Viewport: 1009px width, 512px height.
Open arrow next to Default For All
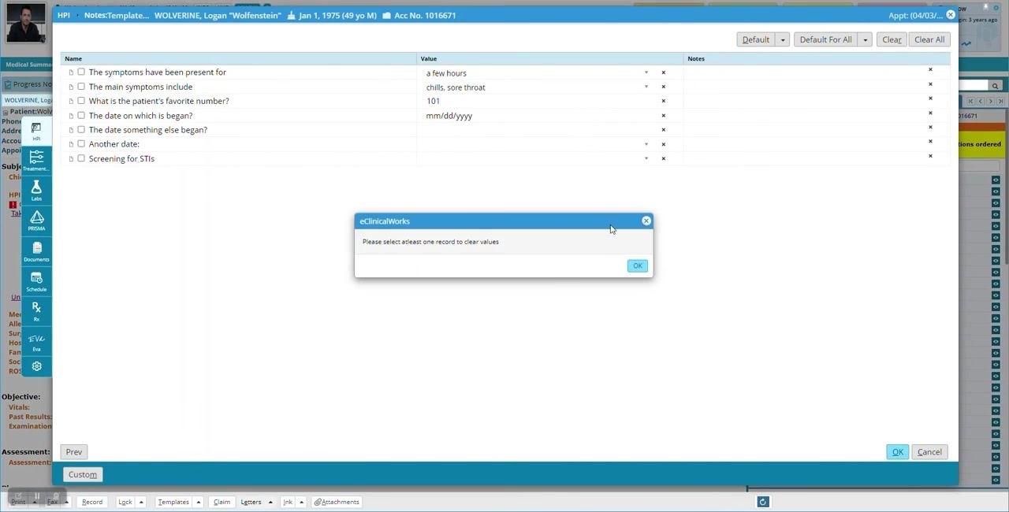pyautogui.click(x=865, y=39)
